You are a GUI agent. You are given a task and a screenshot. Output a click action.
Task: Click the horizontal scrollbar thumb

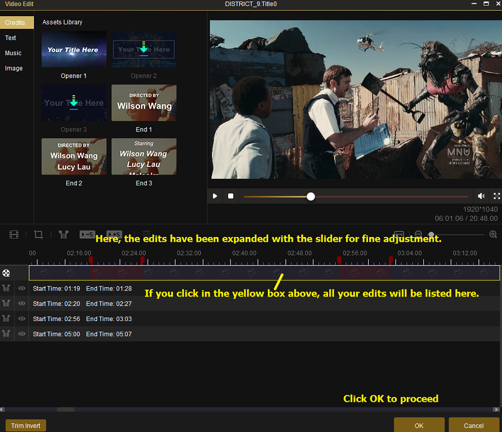(66, 410)
